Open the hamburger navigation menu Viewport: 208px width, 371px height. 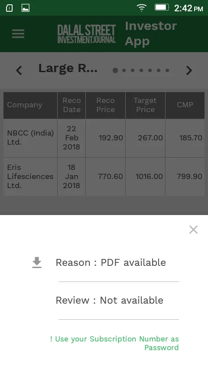(18, 34)
